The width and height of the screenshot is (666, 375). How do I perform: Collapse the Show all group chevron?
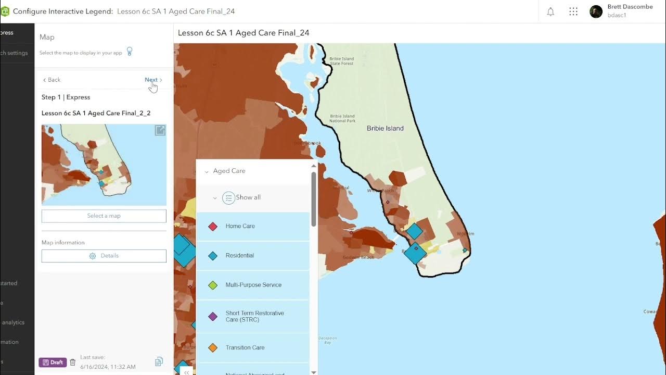(215, 198)
